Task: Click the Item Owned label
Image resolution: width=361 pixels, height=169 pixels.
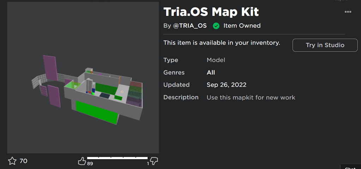Action: [x=242, y=26]
